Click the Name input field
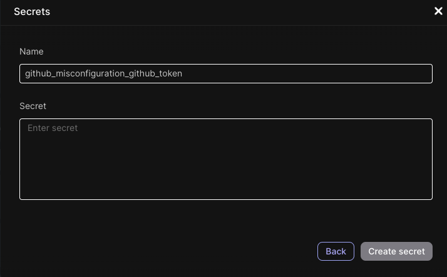Screen dimensions: 447x277 [225, 73]
